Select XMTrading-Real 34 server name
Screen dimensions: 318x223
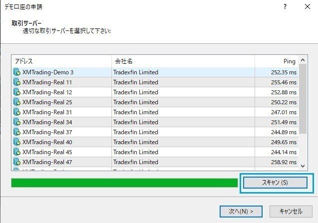coord(47,122)
